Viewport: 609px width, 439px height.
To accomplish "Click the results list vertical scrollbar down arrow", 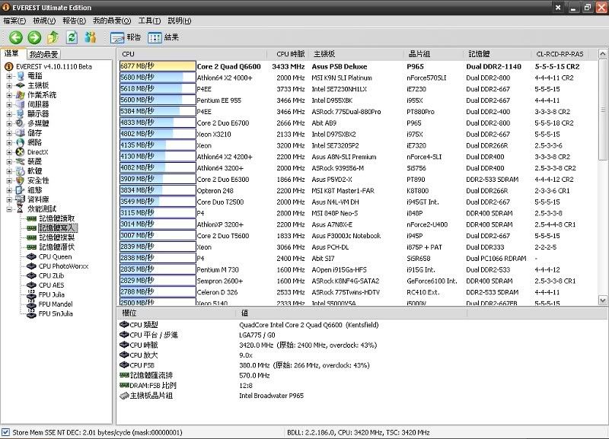I will [604, 299].
